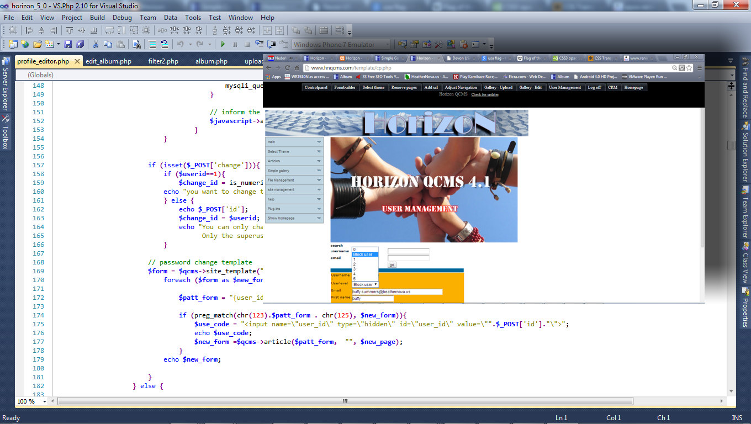
Task: Click the Cut scissors icon
Action: click(x=96, y=44)
